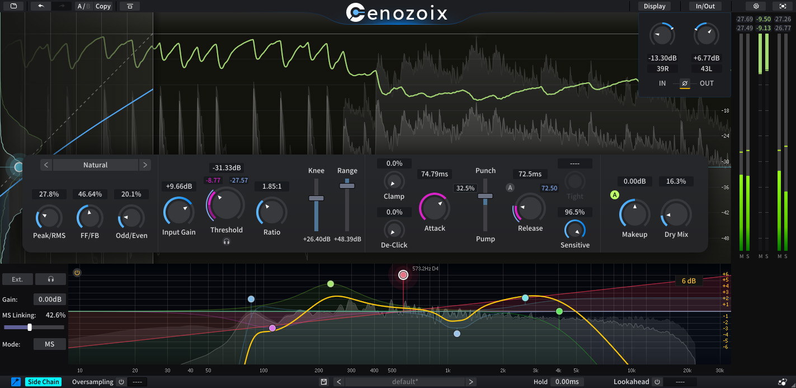Open the default* preset name dropdown
The height and width of the screenshot is (388, 796).
(405, 382)
